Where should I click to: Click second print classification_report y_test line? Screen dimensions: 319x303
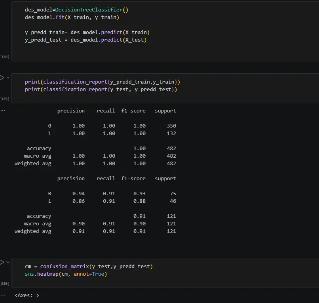(101, 90)
